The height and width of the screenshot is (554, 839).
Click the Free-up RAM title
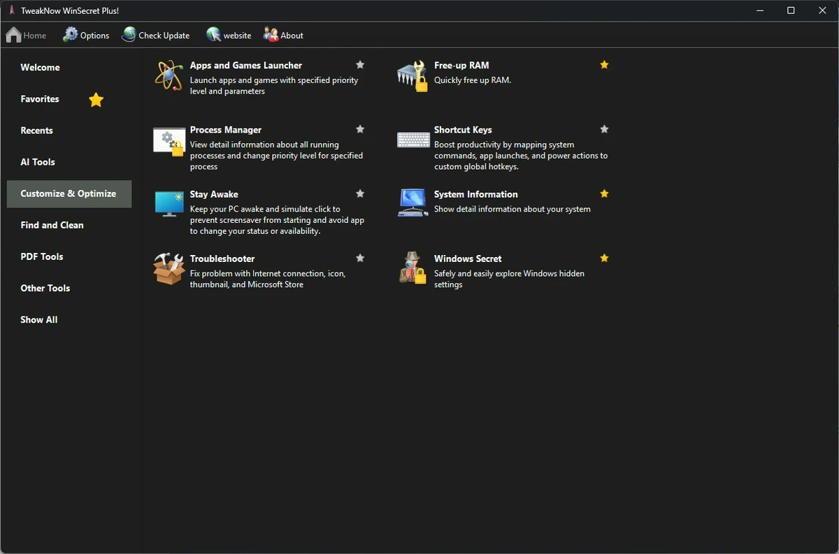click(x=461, y=65)
